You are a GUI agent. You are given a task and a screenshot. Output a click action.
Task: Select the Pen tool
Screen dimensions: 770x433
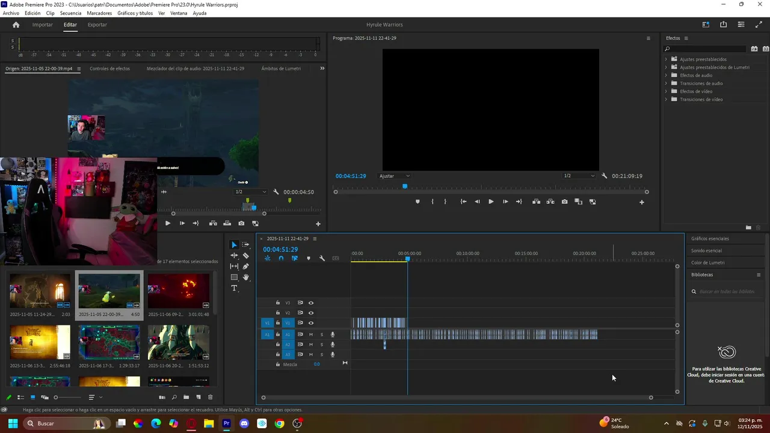tap(245, 266)
